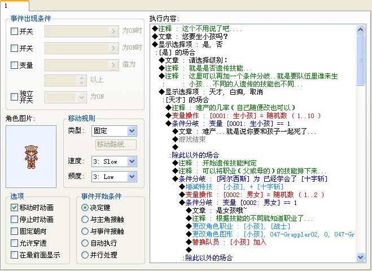Image resolution: width=372 pixels, height=271 pixels.
Task: Click the command list scroll down arrow
Action: point(360,257)
